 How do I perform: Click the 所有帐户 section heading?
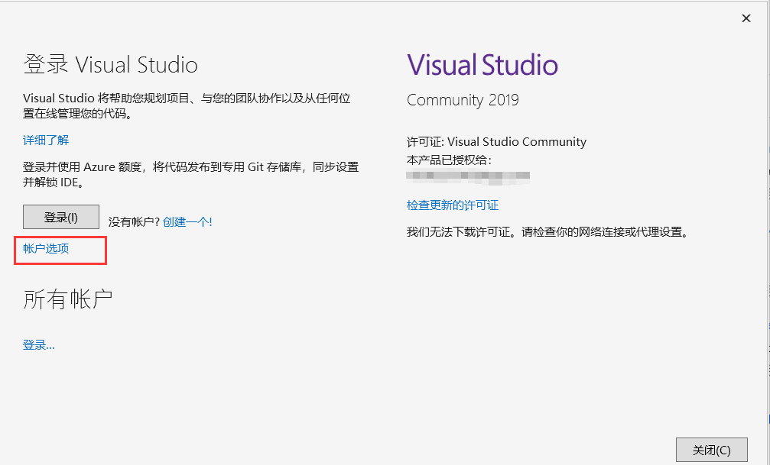tap(66, 298)
